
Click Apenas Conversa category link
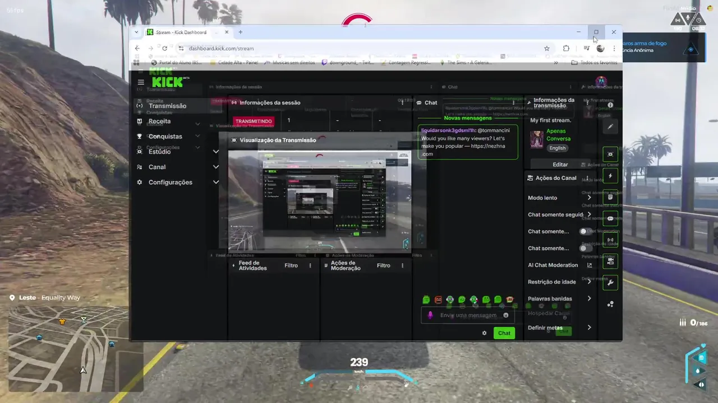559,135
